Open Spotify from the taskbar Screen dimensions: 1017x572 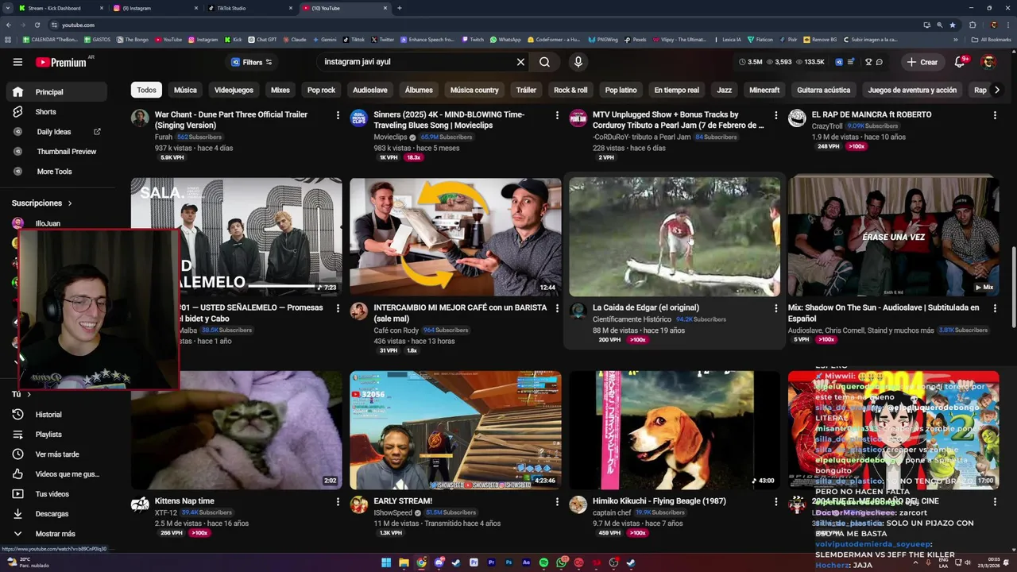pos(543,562)
